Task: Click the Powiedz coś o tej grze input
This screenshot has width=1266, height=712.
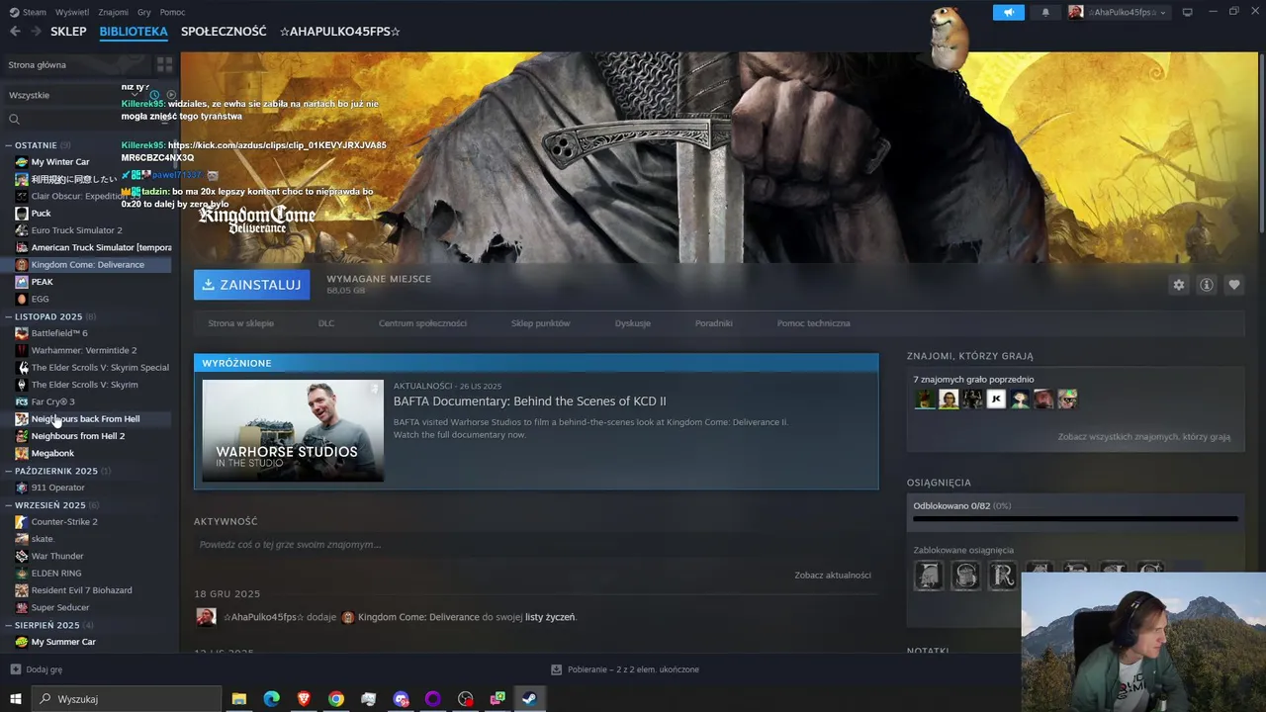Action: [x=536, y=545]
